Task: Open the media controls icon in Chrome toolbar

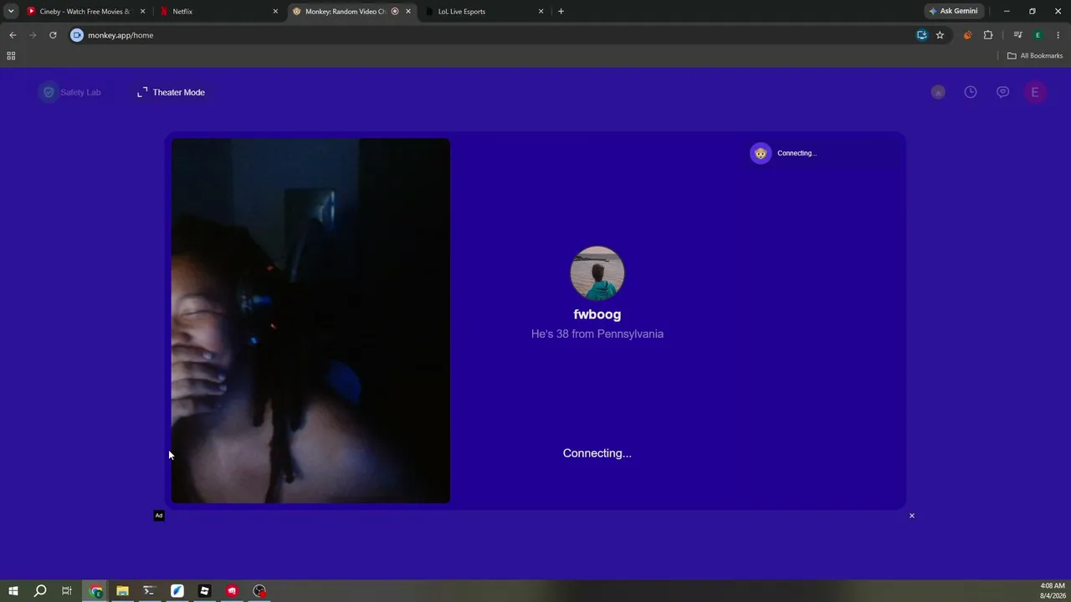Action: pyautogui.click(x=1017, y=35)
